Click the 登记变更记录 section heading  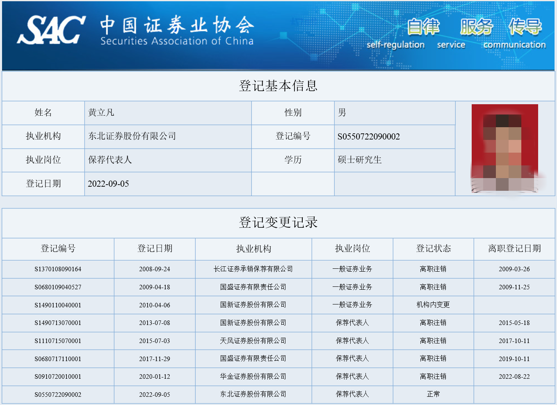[x=278, y=222]
